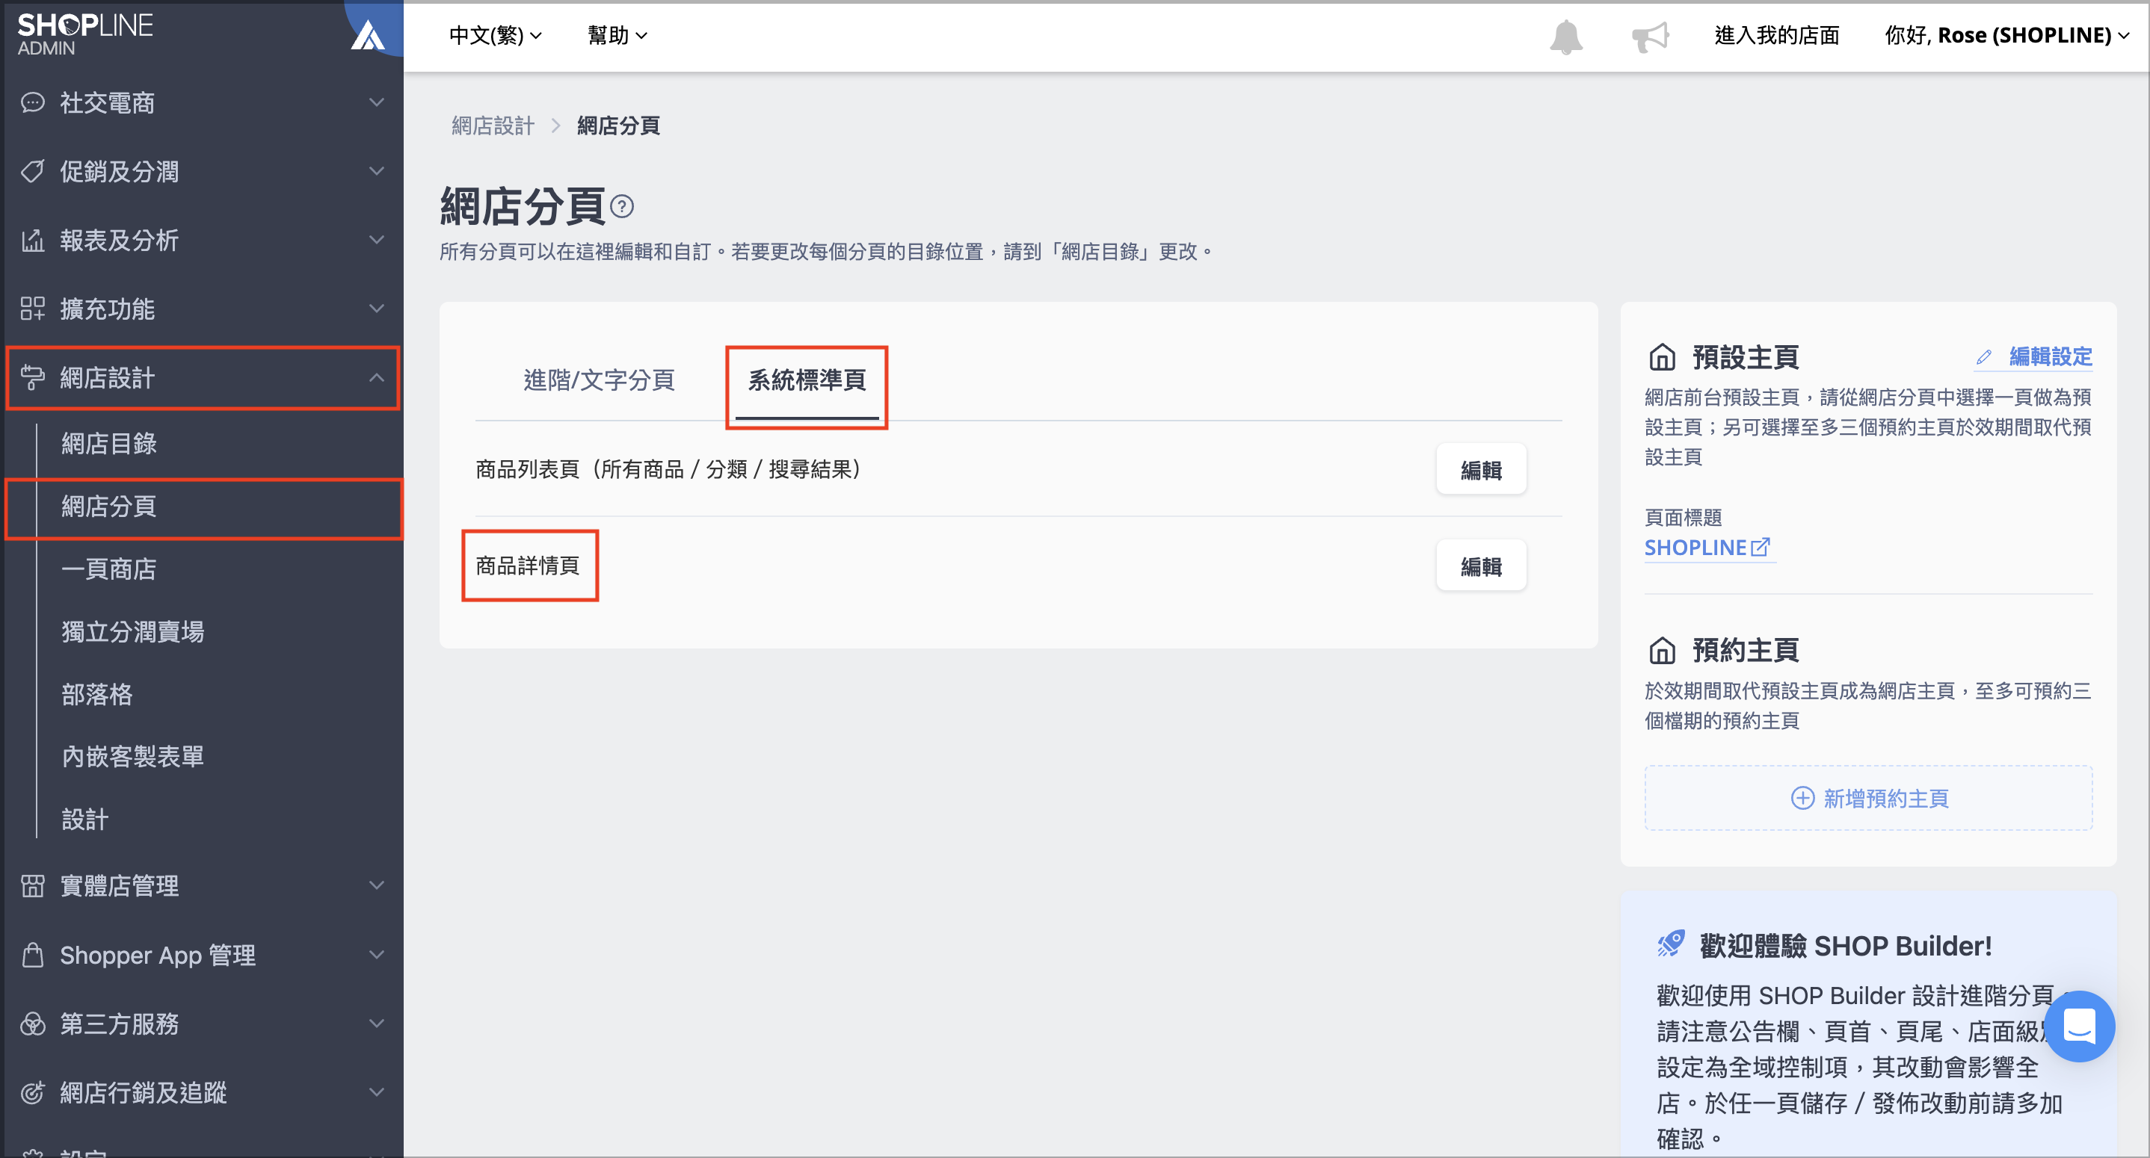Open the chat support bubble
This screenshot has width=2150, height=1158.
coord(2078,1025)
